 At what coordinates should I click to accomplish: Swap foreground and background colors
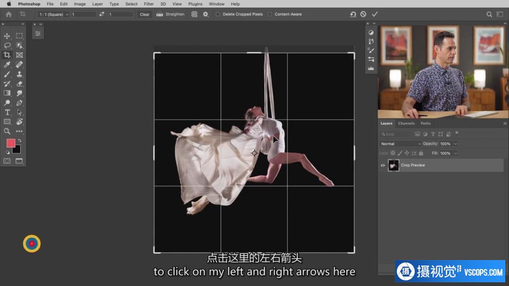pos(20,140)
